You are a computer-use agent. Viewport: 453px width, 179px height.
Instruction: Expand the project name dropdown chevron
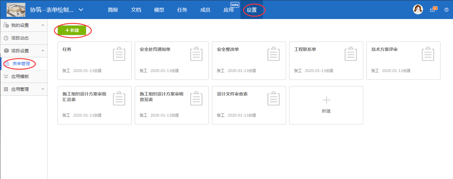tap(81, 10)
